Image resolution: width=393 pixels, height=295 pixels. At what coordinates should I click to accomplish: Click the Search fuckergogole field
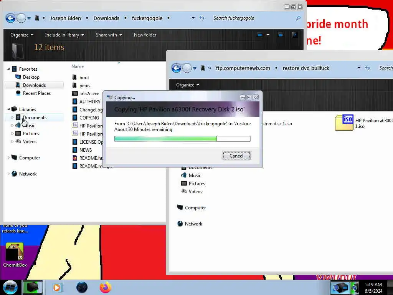tap(253, 18)
